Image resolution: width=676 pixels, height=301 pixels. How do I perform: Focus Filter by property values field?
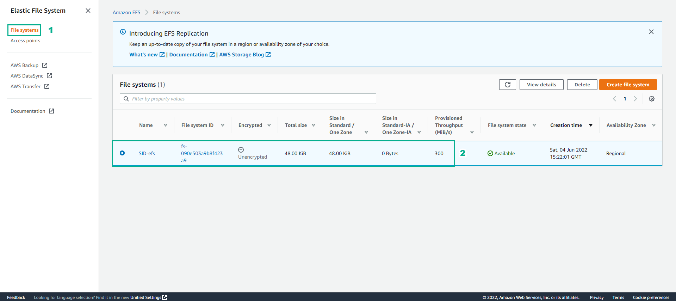(248, 99)
